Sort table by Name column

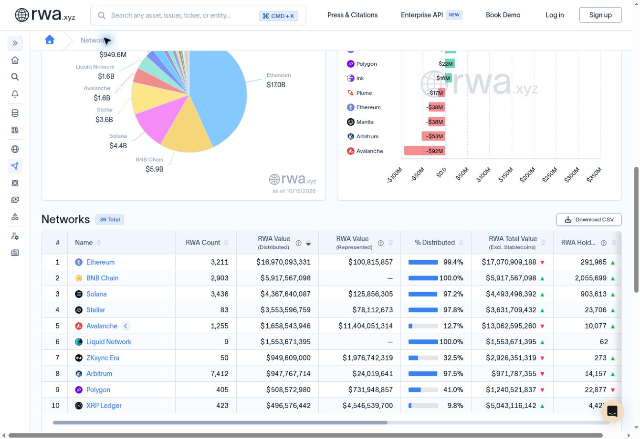(x=99, y=243)
